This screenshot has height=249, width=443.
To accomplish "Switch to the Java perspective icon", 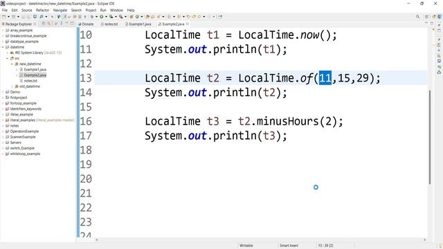I will [x=440, y=17].
